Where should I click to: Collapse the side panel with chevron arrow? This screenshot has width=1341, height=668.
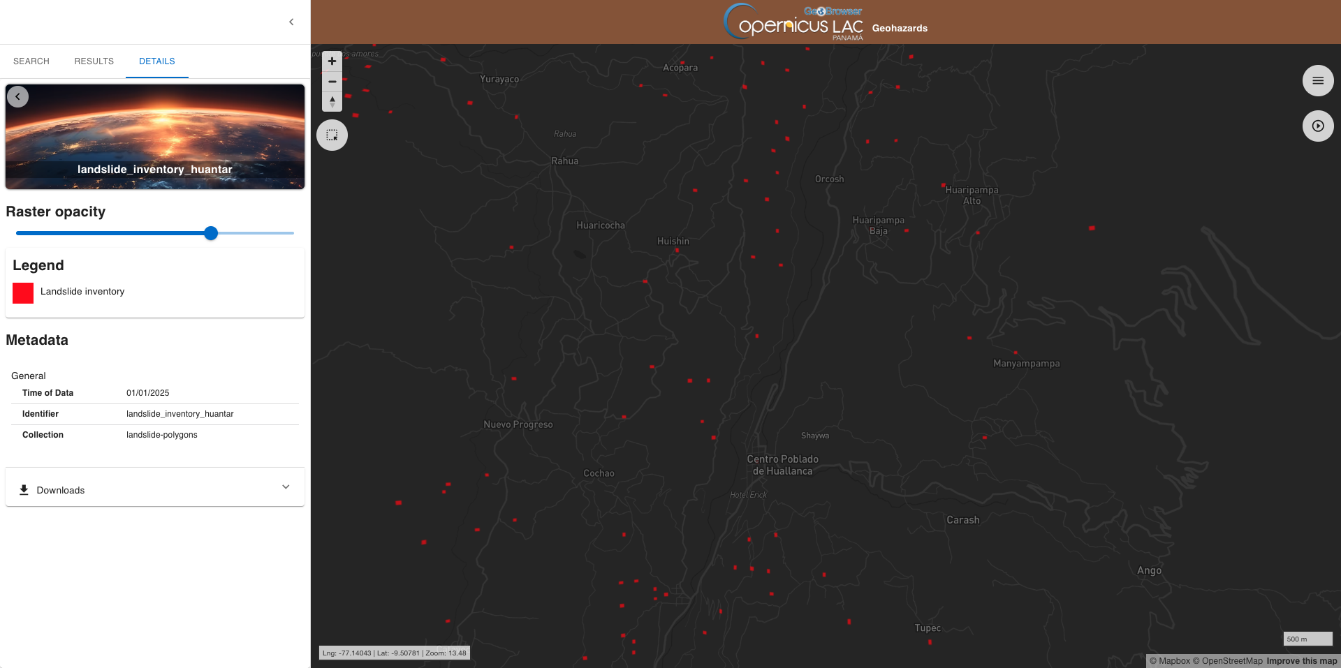pos(291,22)
